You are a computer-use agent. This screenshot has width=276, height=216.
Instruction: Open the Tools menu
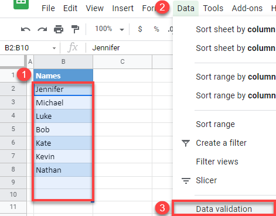click(x=213, y=8)
